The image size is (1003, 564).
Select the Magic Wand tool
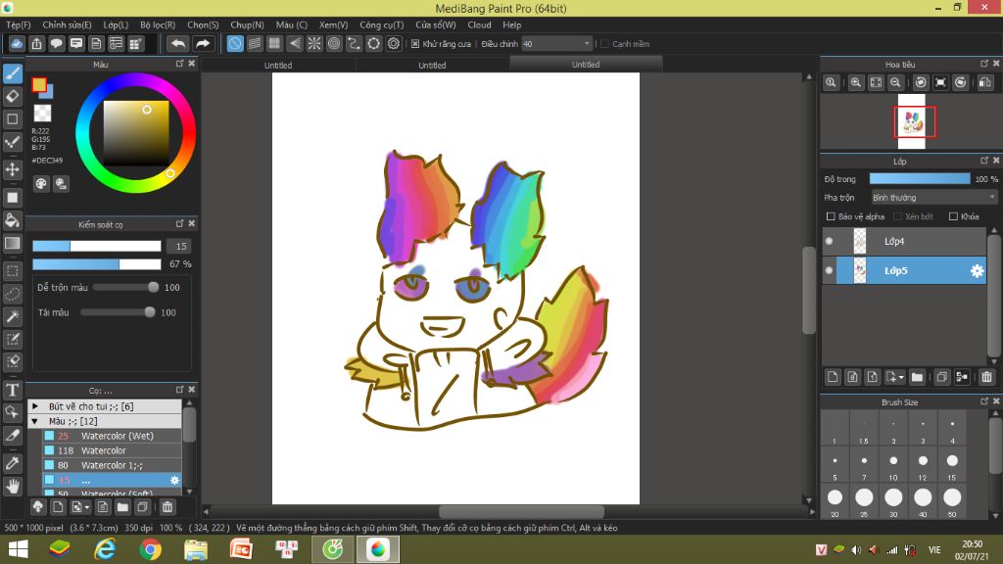[x=12, y=316]
